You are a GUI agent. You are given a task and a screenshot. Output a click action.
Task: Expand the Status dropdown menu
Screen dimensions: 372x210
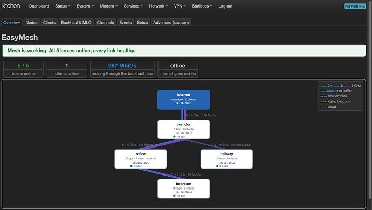click(63, 6)
